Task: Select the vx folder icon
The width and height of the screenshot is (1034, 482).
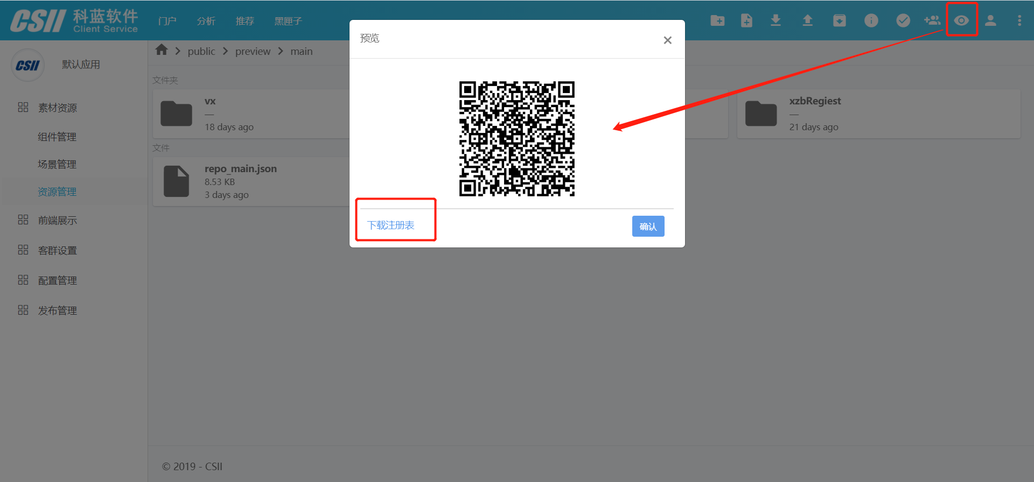Action: point(176,114)
